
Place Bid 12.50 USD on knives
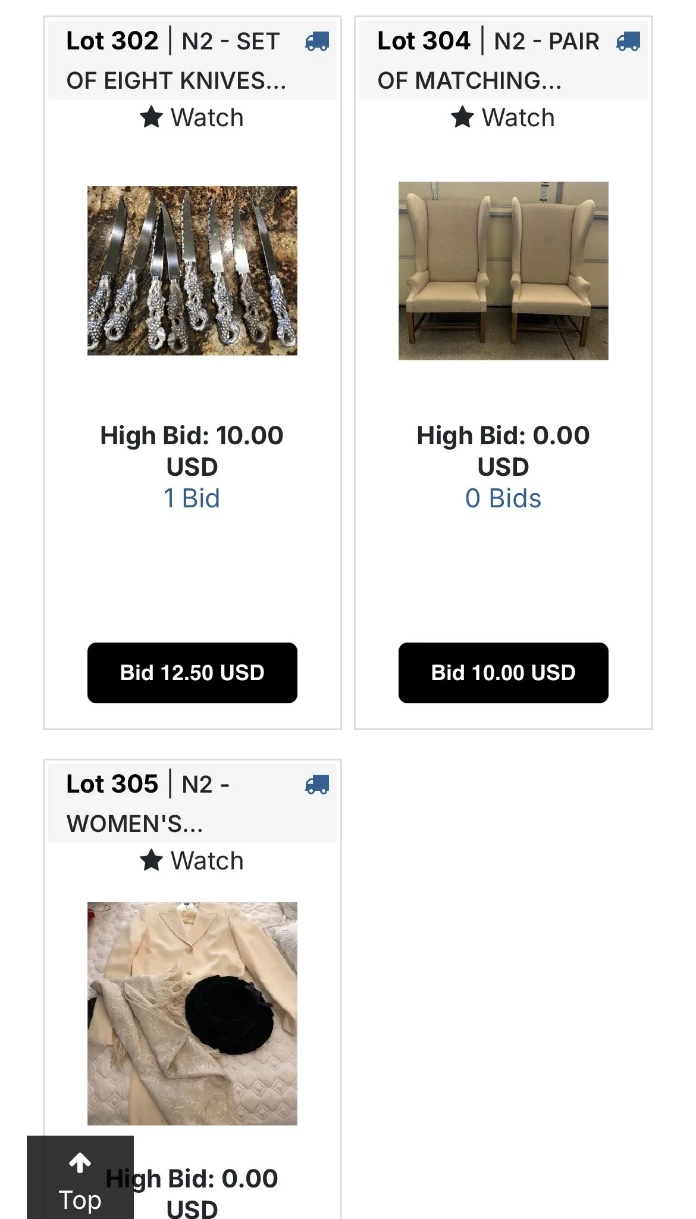(x=192, y=673)
